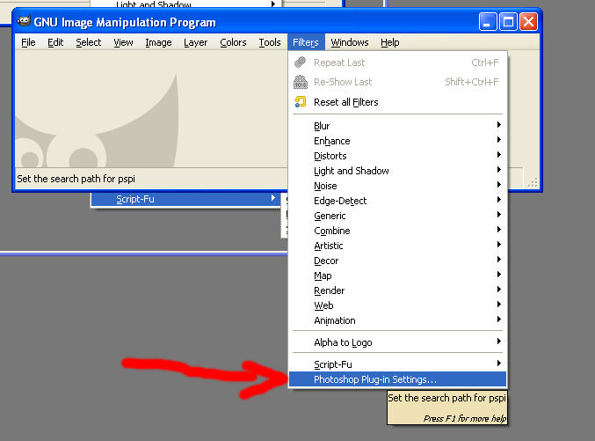Open the Edit menu
This screenshot has width=595, height=441.
(55, 42)
